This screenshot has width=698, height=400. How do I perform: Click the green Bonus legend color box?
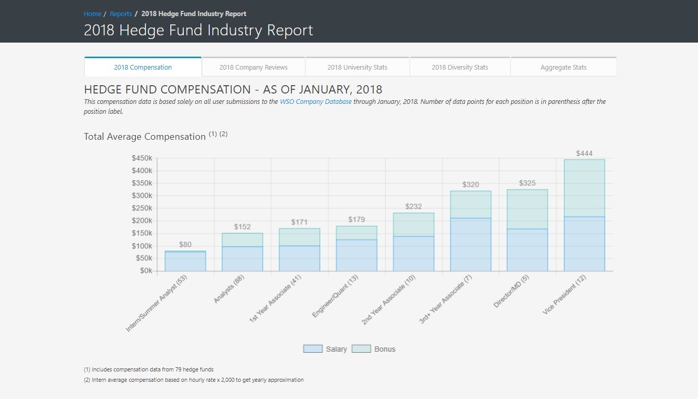(x=361, y=349)
